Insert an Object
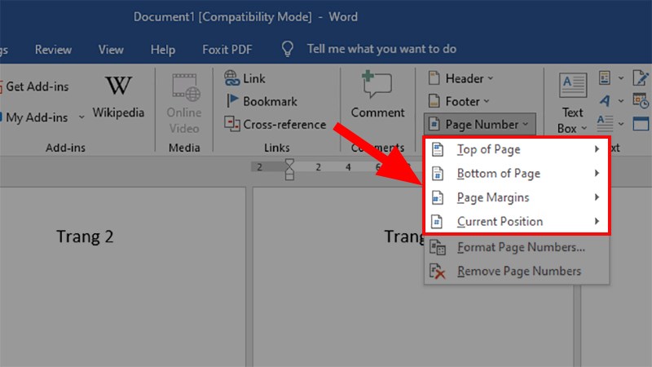The height and width of the screenshot is (367, 652). coord(641,124)
